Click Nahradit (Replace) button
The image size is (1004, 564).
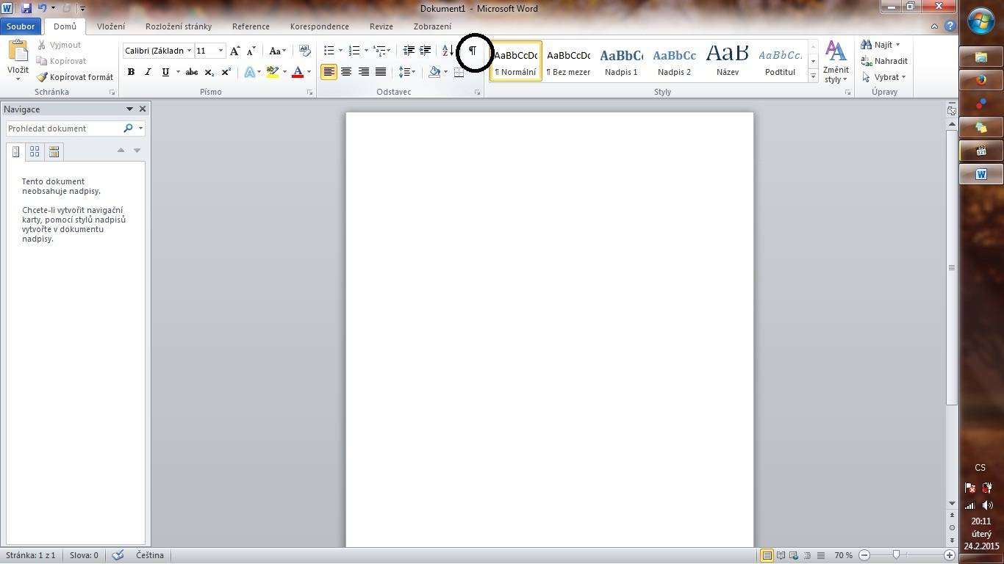point(884,61)
